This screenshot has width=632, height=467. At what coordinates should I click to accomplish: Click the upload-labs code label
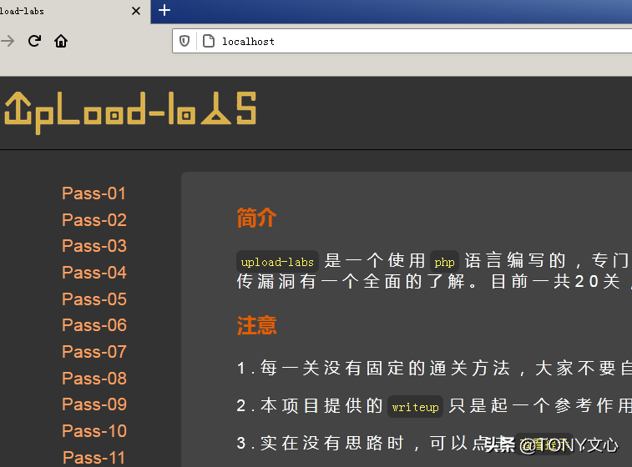[x=277, y=262]
